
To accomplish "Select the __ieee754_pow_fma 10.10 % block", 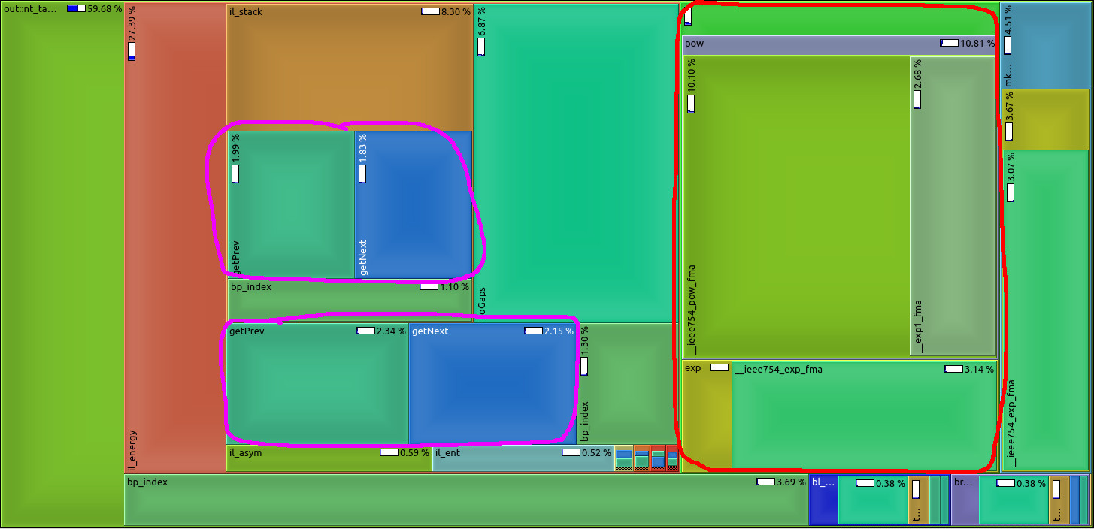I will click(796, 206).
